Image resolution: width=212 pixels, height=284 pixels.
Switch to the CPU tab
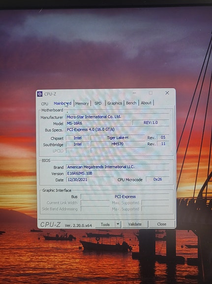pyautogui.click(x=45, y=104)
